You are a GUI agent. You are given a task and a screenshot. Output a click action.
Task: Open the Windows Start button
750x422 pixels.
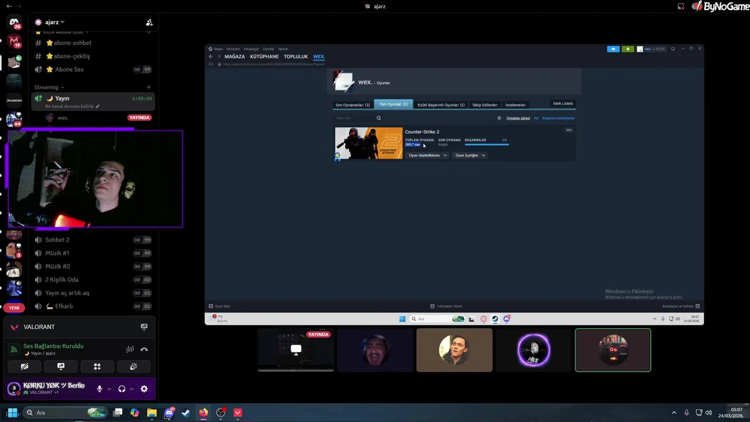coord(12,413)
